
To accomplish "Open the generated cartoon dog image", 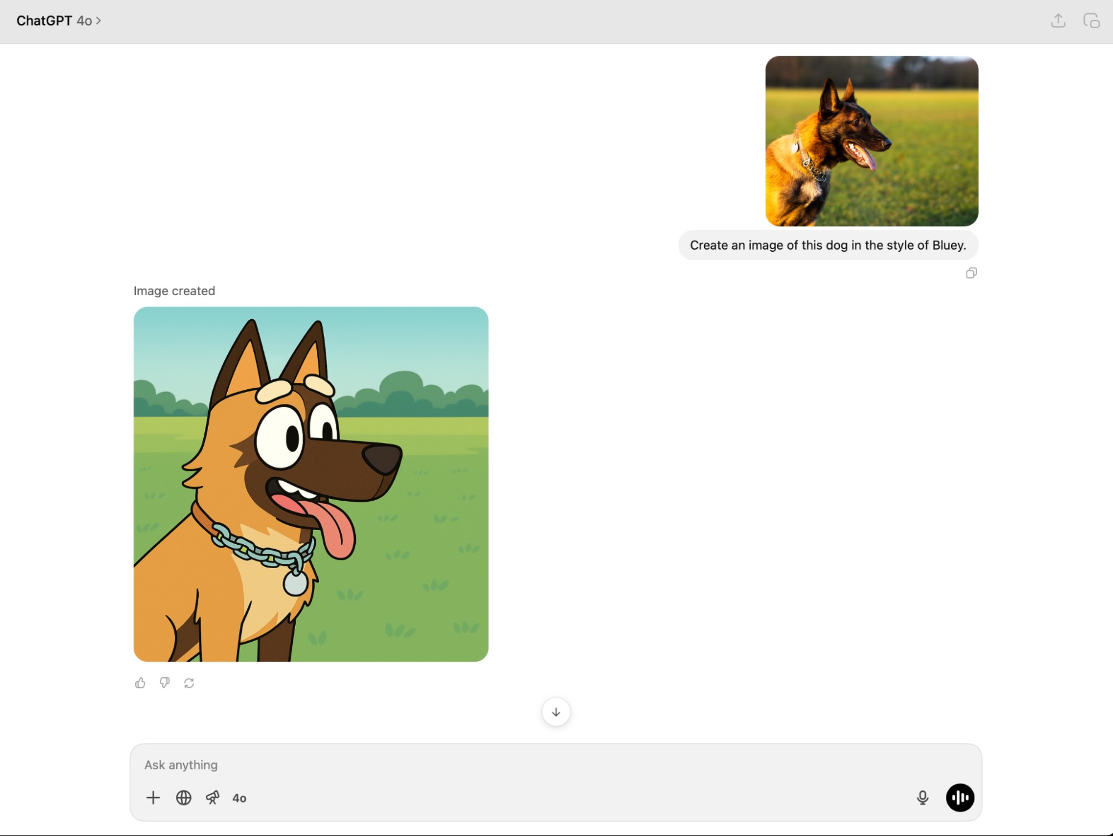I will tap(311, 484).
